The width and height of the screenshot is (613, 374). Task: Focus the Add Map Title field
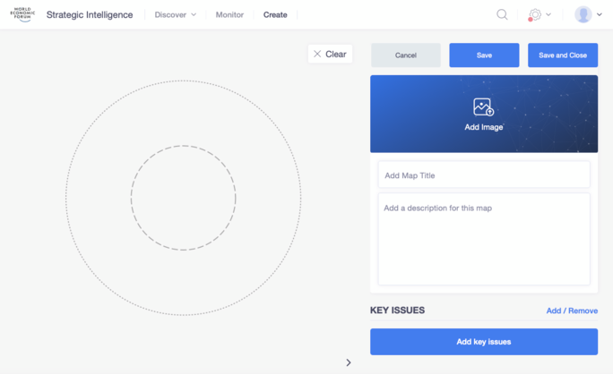[x=484, y=175]
